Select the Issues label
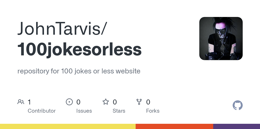The height and width of the screenshot is (129, 260). 84,111
